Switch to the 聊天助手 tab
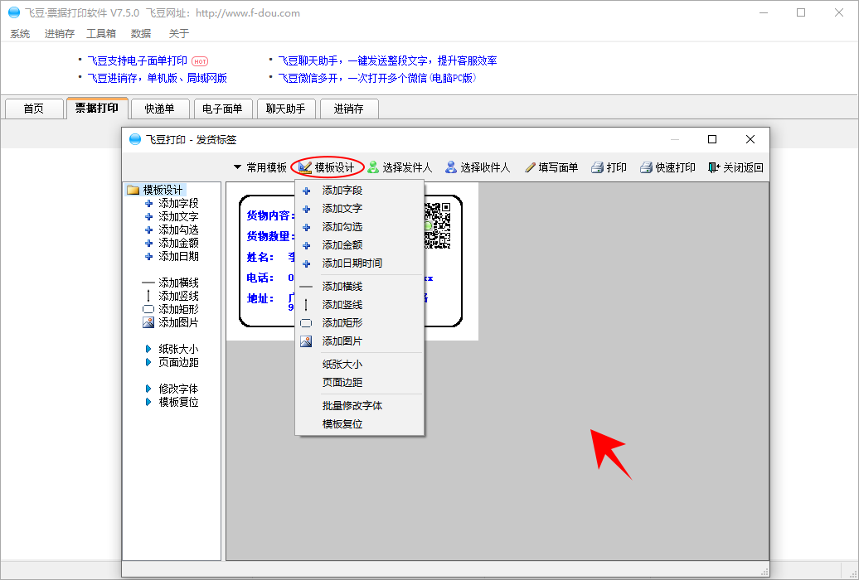The width and height of the screenshot is (859, 580). pos(286,109)
